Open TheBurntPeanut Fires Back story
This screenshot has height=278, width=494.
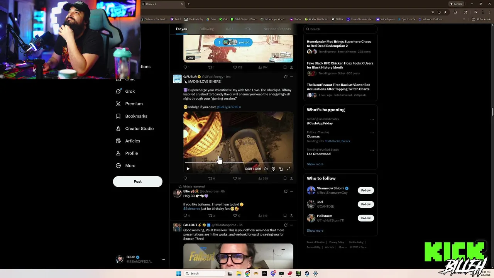[338, 87]
